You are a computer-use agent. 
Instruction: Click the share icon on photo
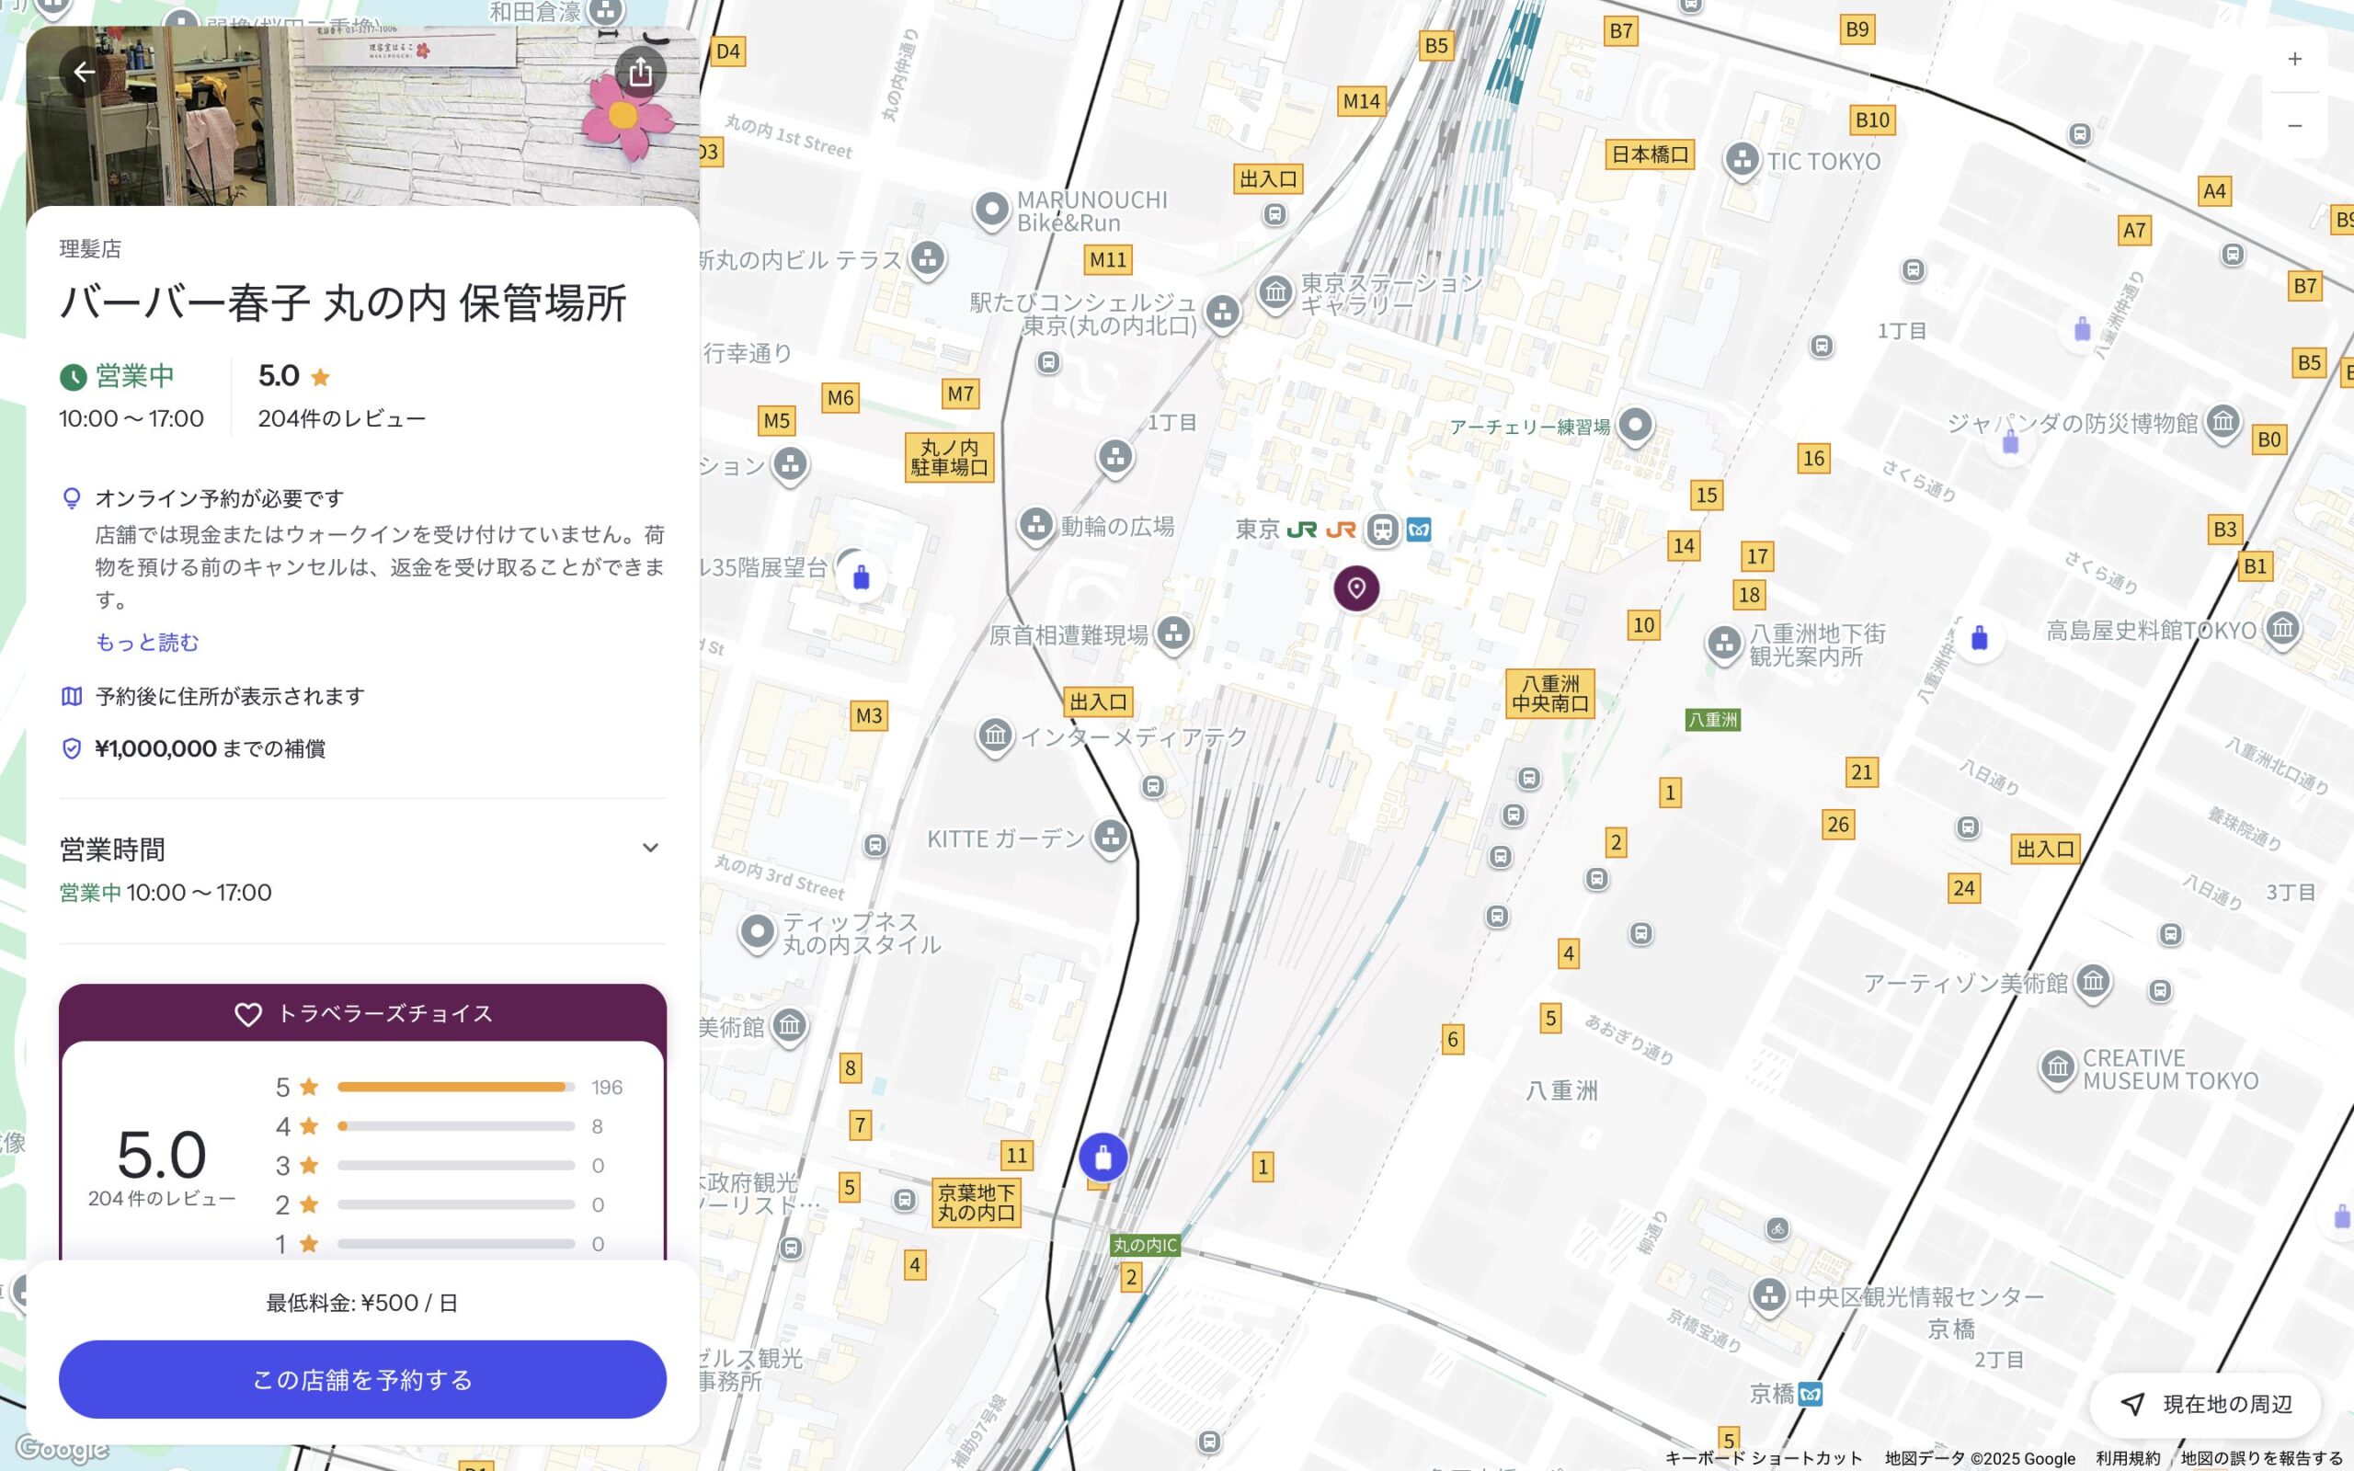tap(640, 72)
